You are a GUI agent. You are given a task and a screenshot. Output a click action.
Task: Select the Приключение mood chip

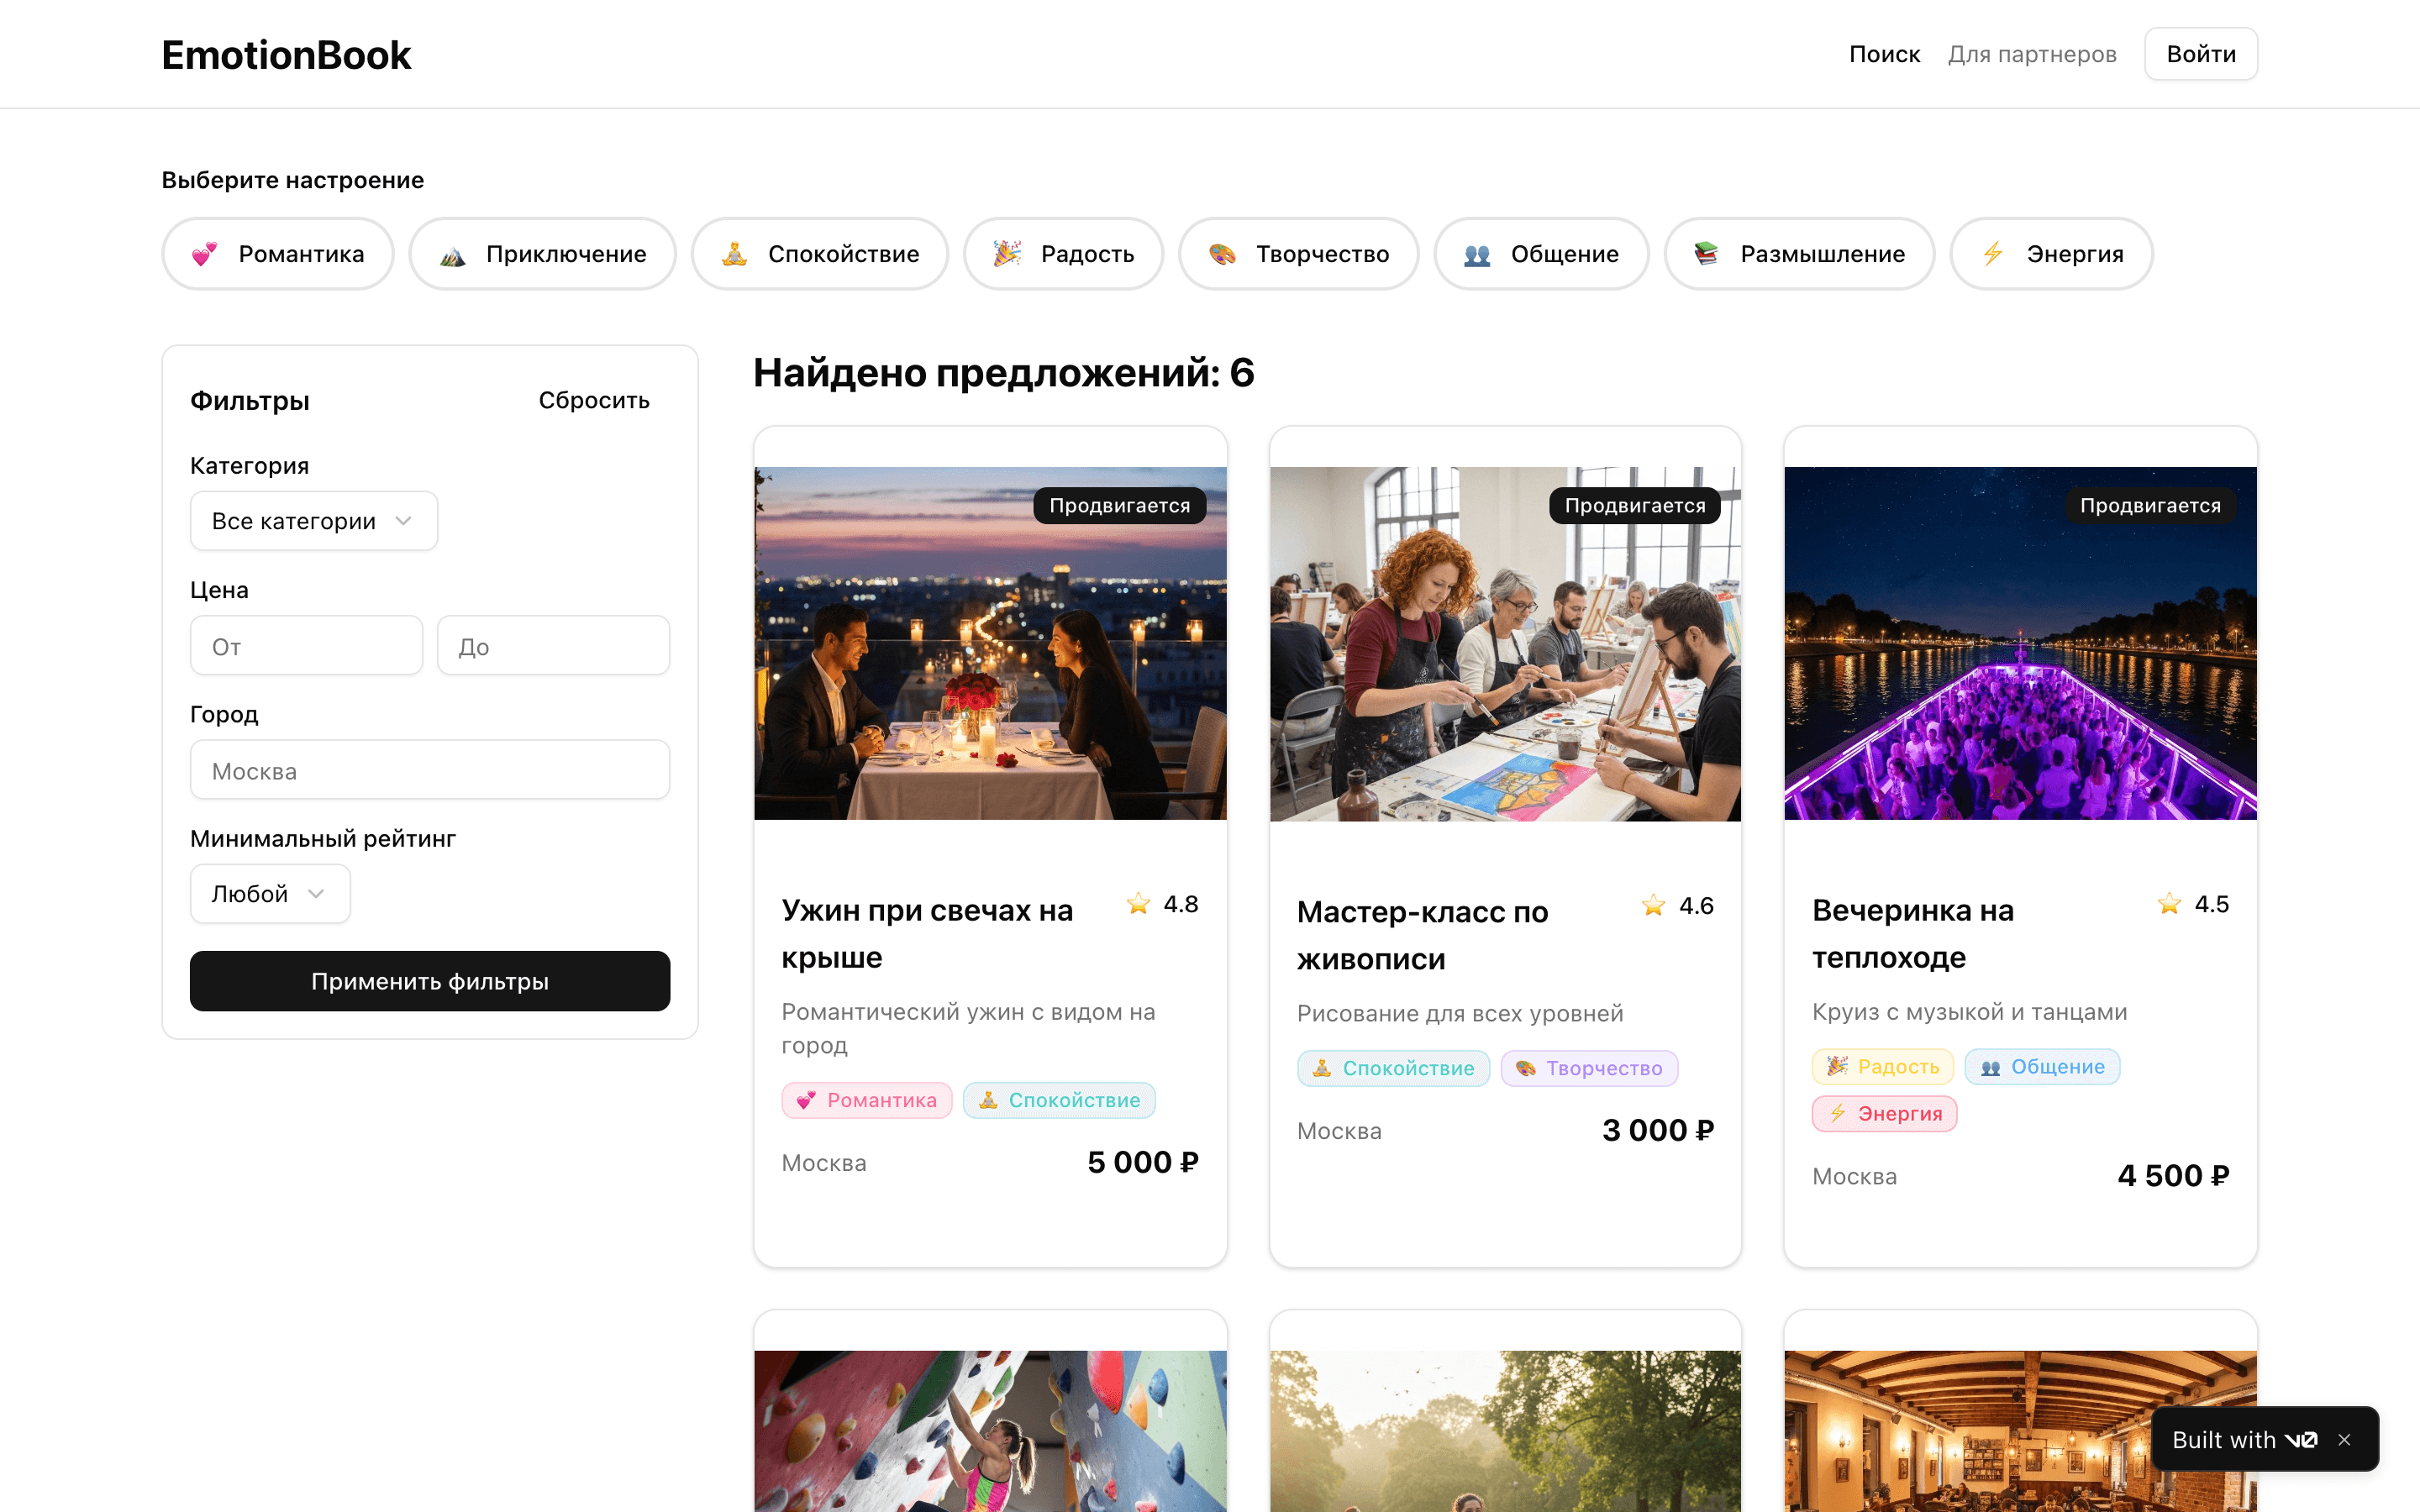(543, 254)
